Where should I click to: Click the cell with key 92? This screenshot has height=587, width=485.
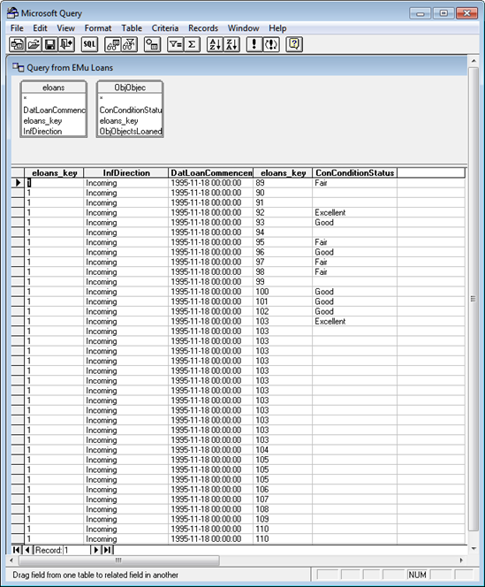pyautogui.click(x=283, y=213)
